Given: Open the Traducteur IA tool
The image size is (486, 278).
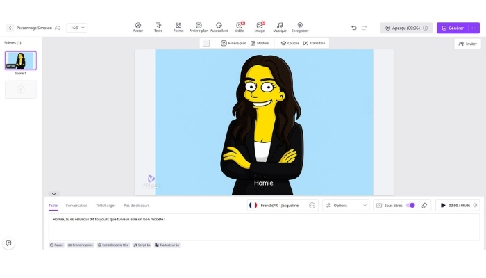Looking at the screenshot, I should (x=167, y=245).
